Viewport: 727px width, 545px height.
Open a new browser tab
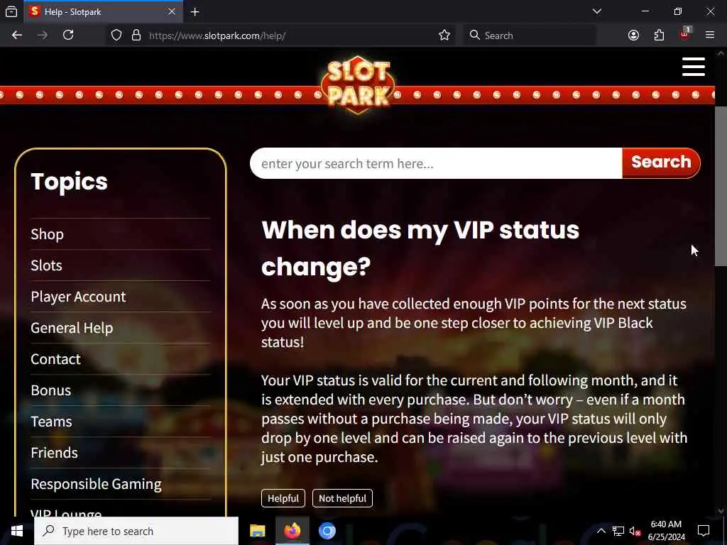point(195,12)
